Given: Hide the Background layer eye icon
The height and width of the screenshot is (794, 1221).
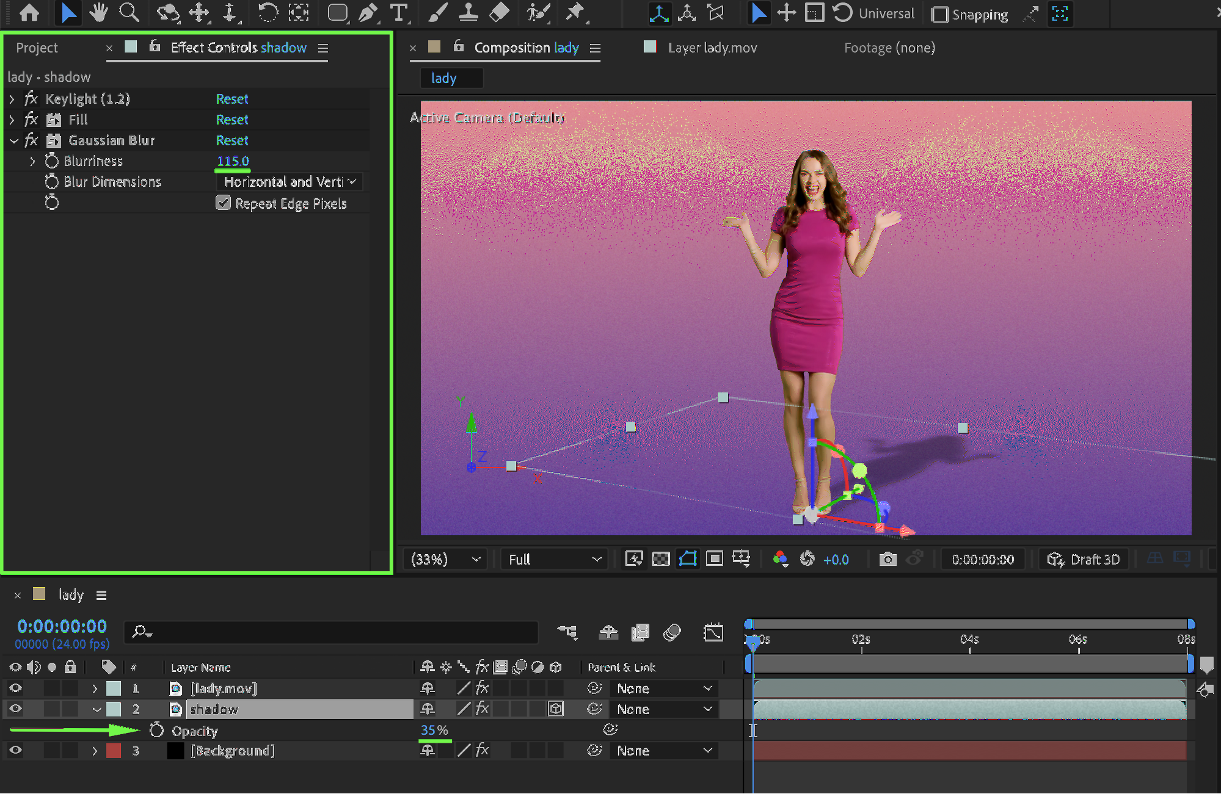Looking at the screenshot, I should [15, 751].
